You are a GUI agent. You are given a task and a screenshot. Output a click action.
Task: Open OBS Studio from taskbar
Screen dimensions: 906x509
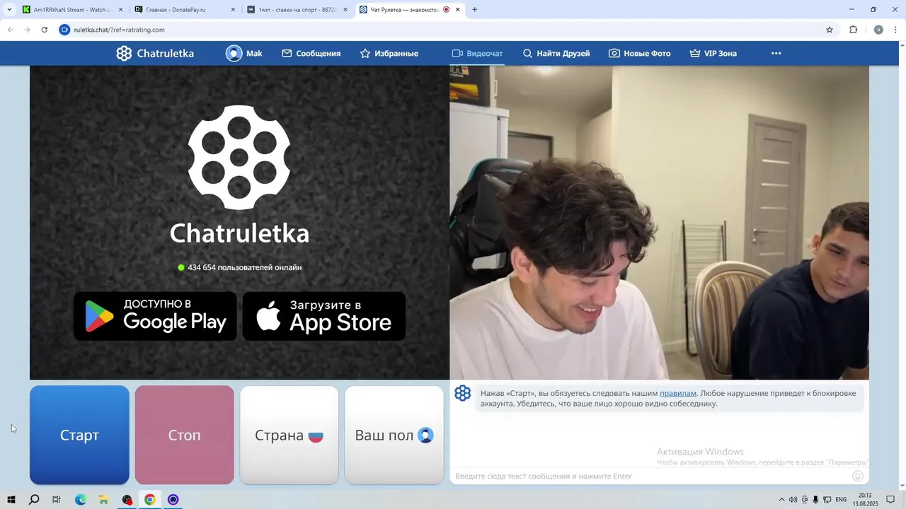click(x=127, y=500)
